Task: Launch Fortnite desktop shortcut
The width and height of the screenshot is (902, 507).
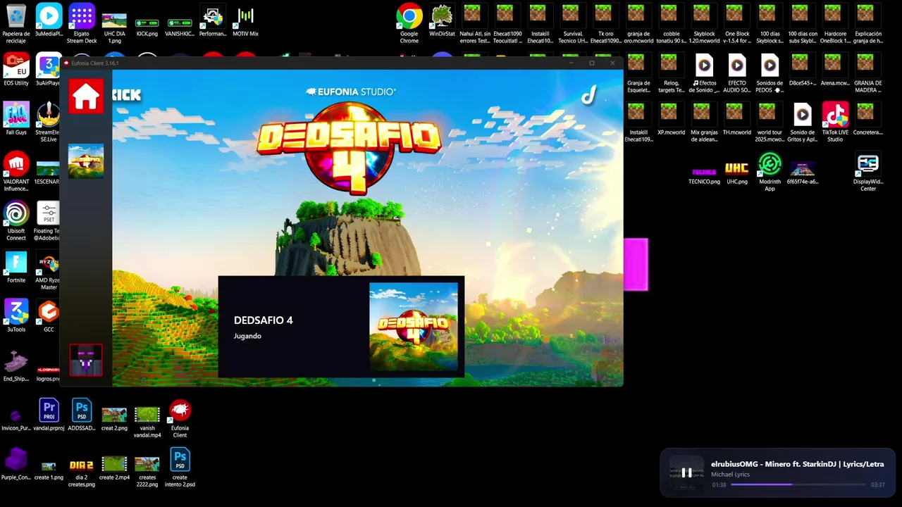Action: (16, 267)
